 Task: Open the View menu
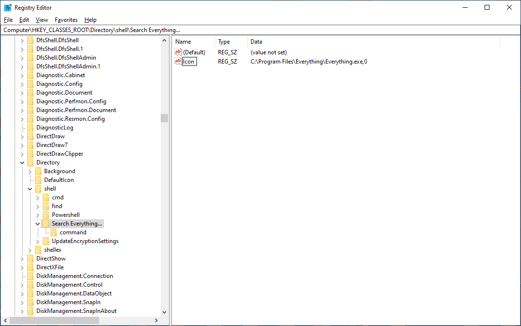(42, 20)
